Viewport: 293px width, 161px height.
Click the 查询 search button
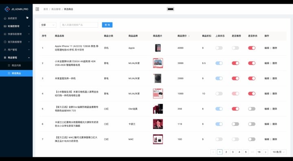click(x=107, y=25)
